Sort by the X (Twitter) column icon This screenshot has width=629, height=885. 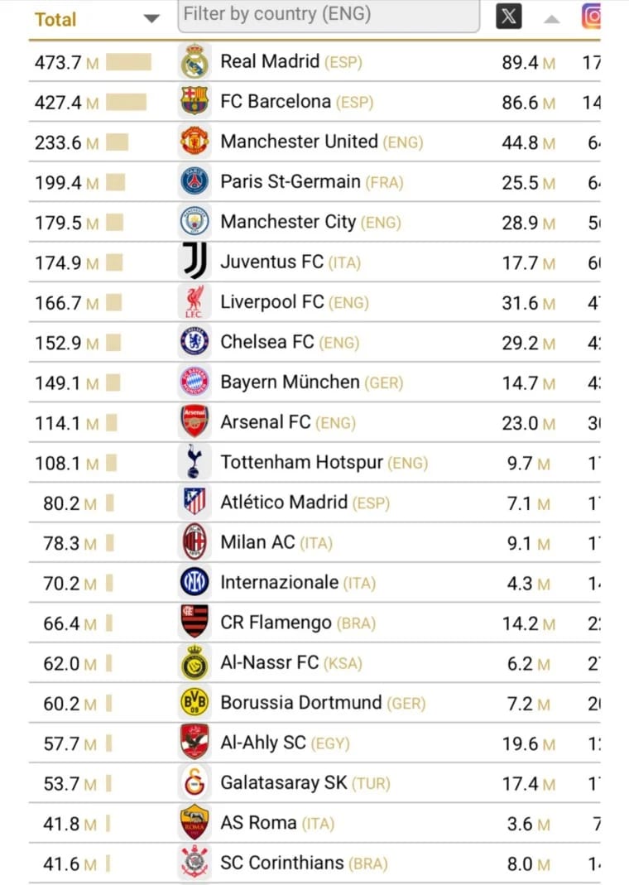[509, 16]
